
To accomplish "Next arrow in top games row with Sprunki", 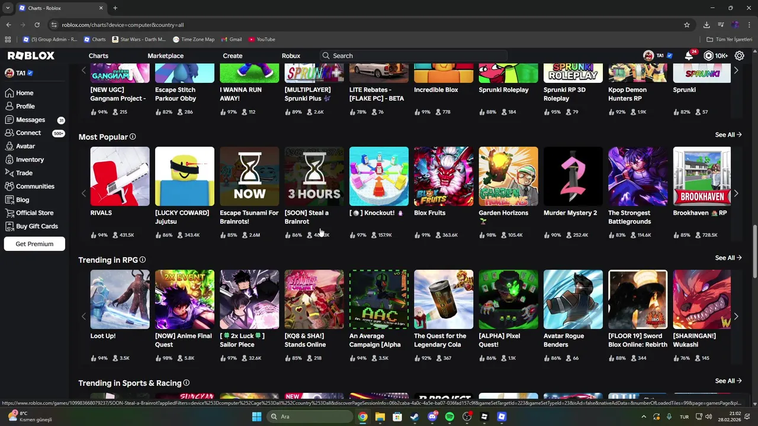I will 735,70.
